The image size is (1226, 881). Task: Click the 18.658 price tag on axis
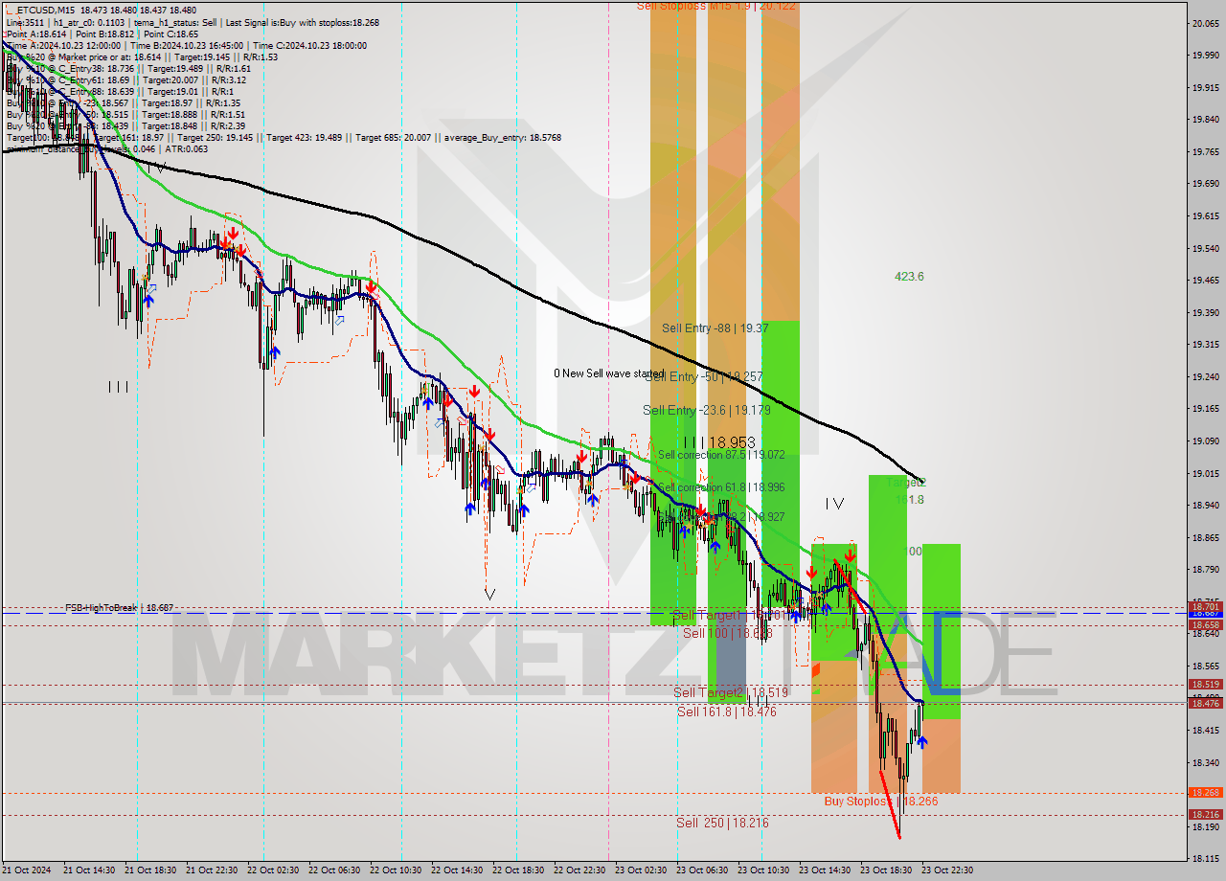tap(1205, 624)
